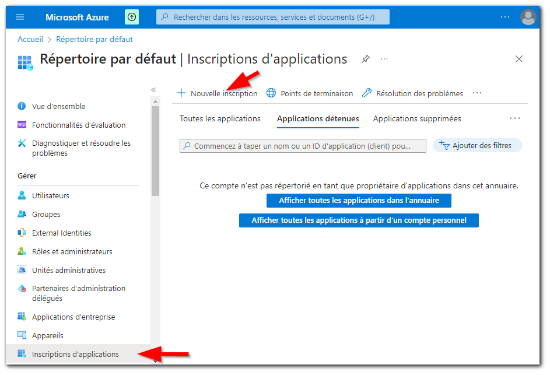550x375 pixels.
Task: Open Diagnostiquer et résoudre les problèmes
Action: coord(82,148)
